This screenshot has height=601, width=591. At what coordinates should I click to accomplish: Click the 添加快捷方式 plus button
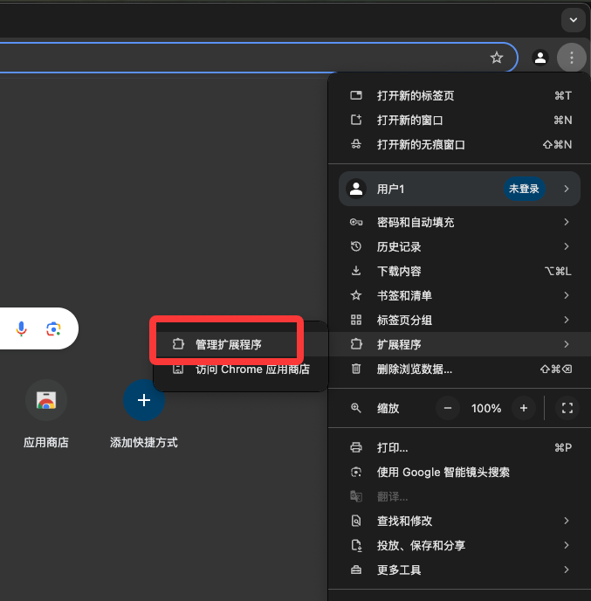[x=144, y=400]
